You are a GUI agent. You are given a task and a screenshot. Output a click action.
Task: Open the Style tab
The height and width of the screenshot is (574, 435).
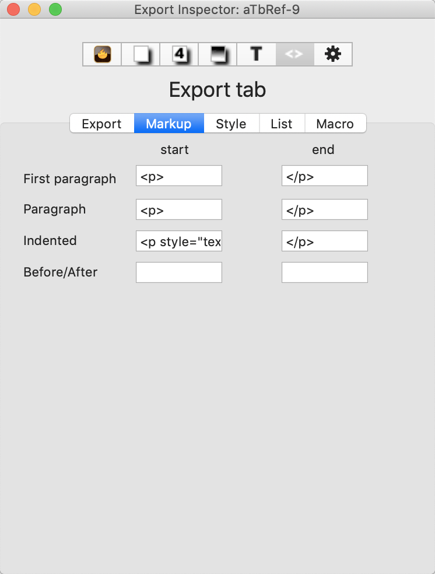pyautogui.click(x=231, y=124)
